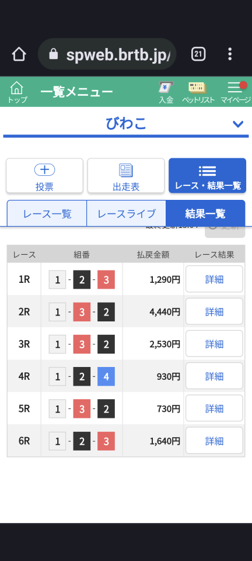The height and width of the screenshot is (561, 252).
Task: Tap the spweb.brtb.jp address bar
Action: (107, 54)
